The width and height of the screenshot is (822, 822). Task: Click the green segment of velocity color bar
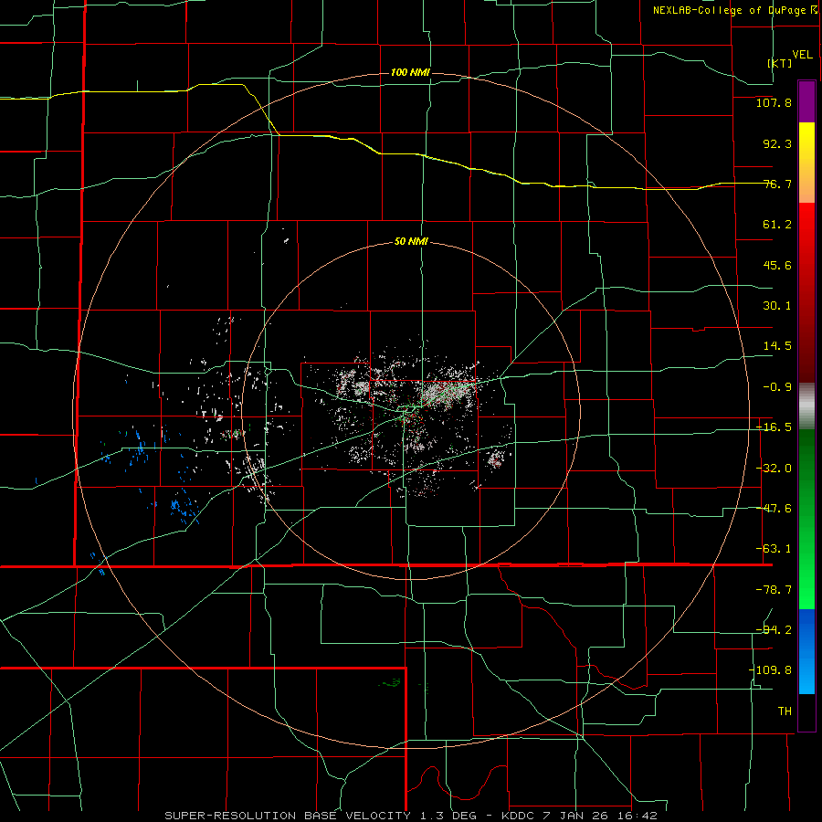pyautogui.click(x=806, y=519)
